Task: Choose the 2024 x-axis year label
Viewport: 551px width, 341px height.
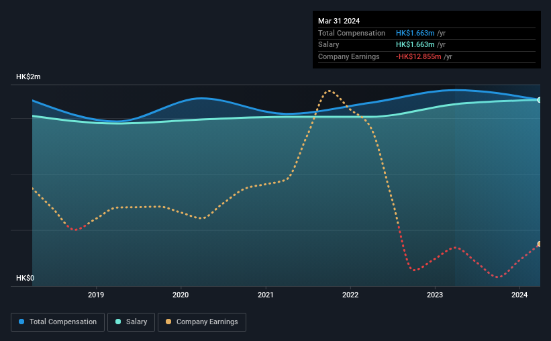Action: (519, 294)
